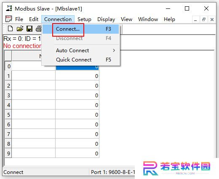The image size is (219, 179).
Task: Close the Modbus Slave main window
Action: click(x=206, y=8)
